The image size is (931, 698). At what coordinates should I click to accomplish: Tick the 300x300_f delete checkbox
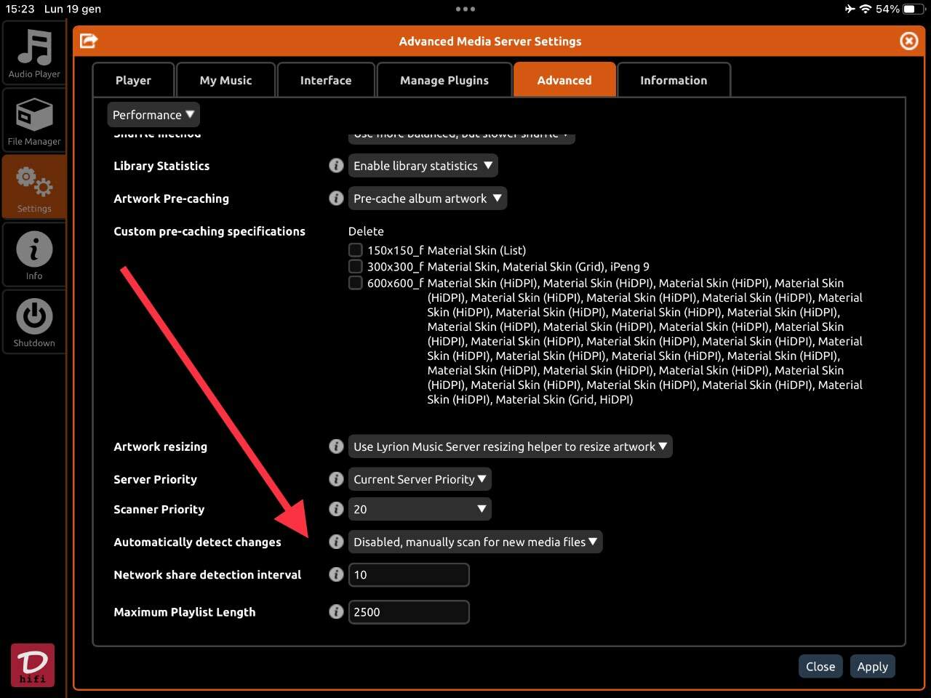356,266
